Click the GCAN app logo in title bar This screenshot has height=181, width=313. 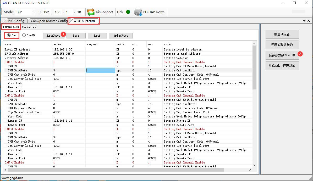coord(4,3)
